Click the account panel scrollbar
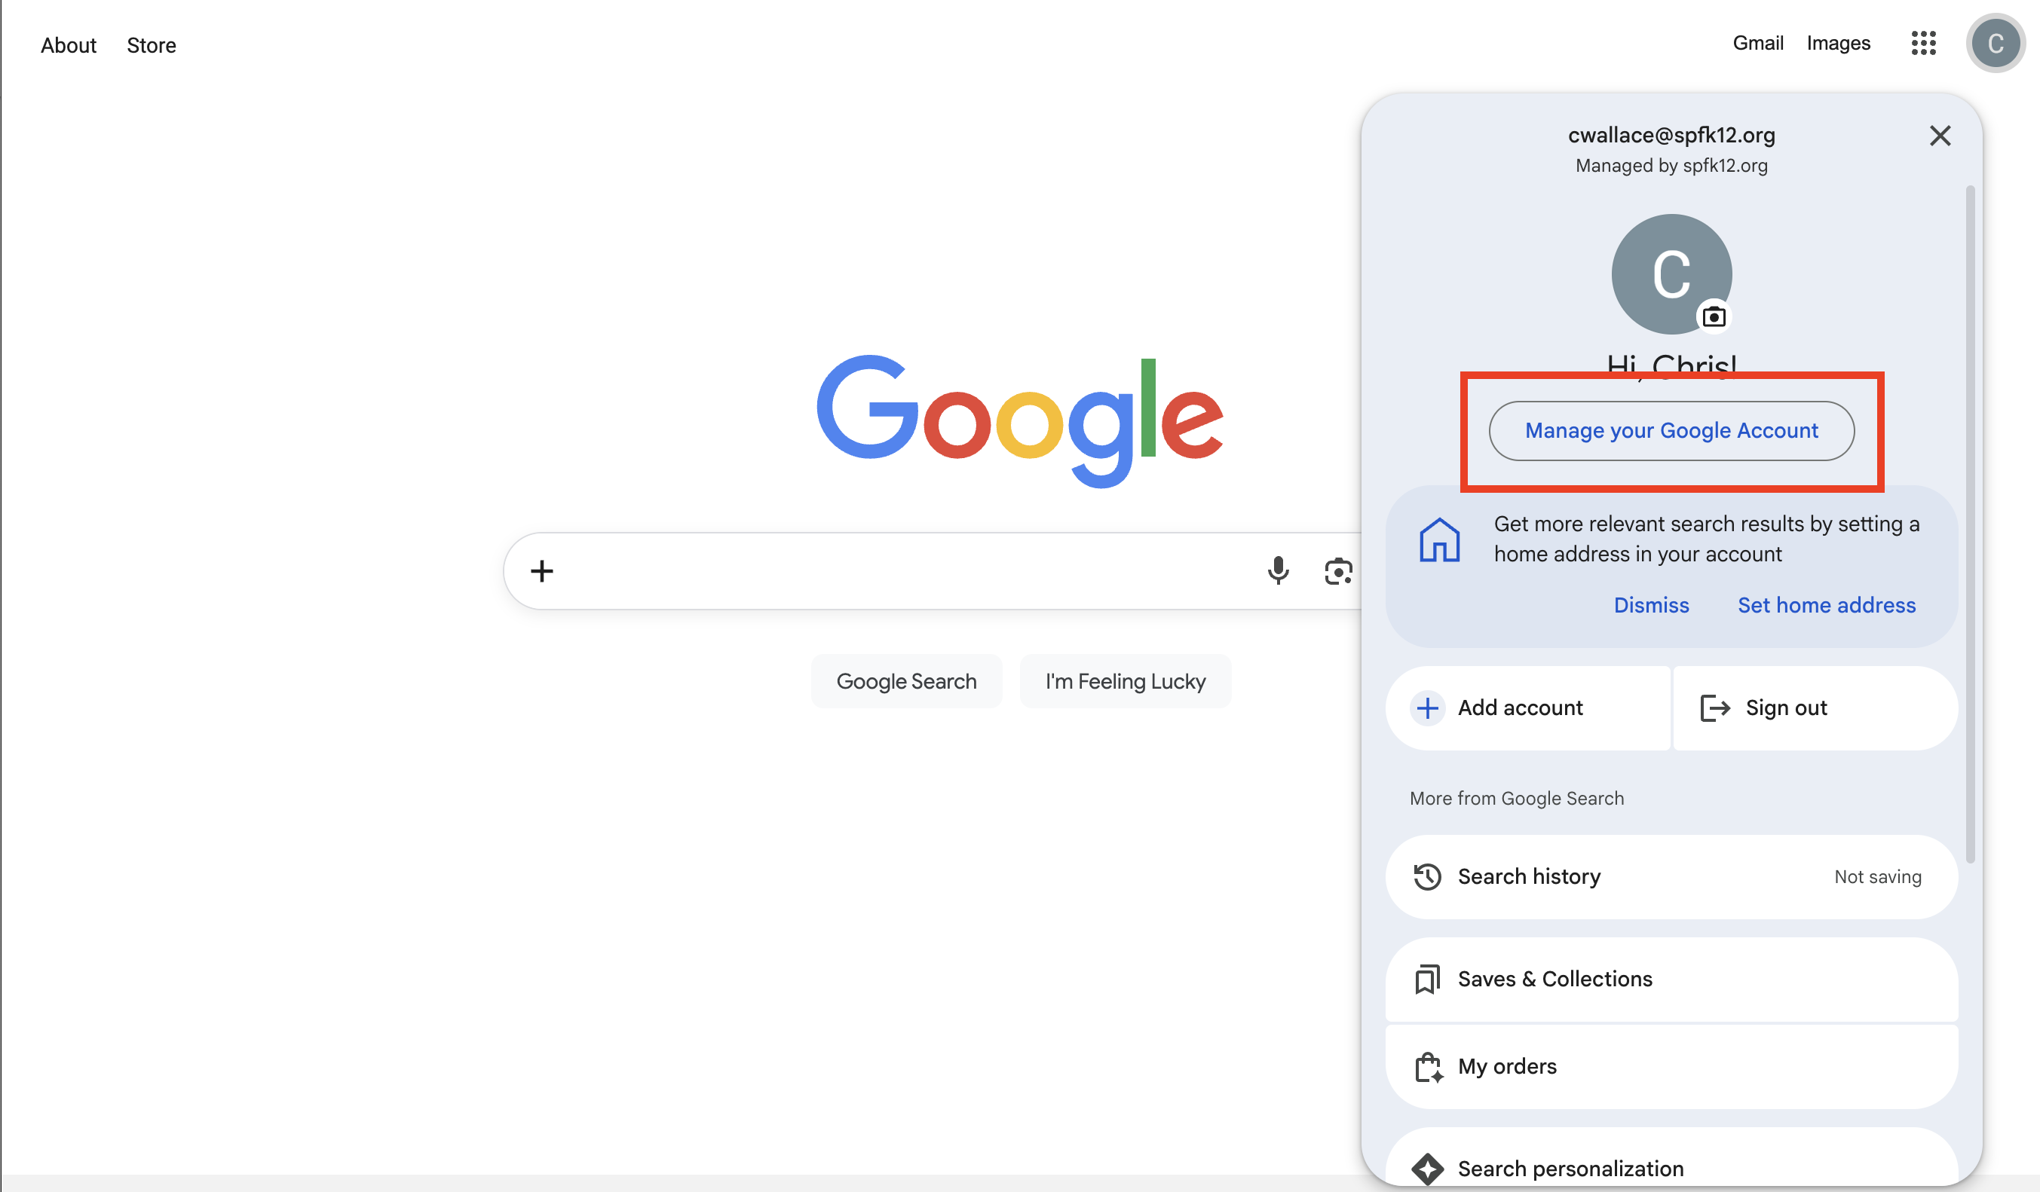This screenshot has height=1192, width=2040. tap(1970, 526)
